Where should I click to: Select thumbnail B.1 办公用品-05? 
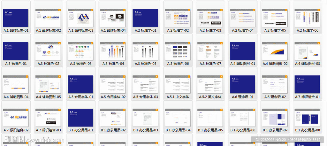click(x=210, y=118)
